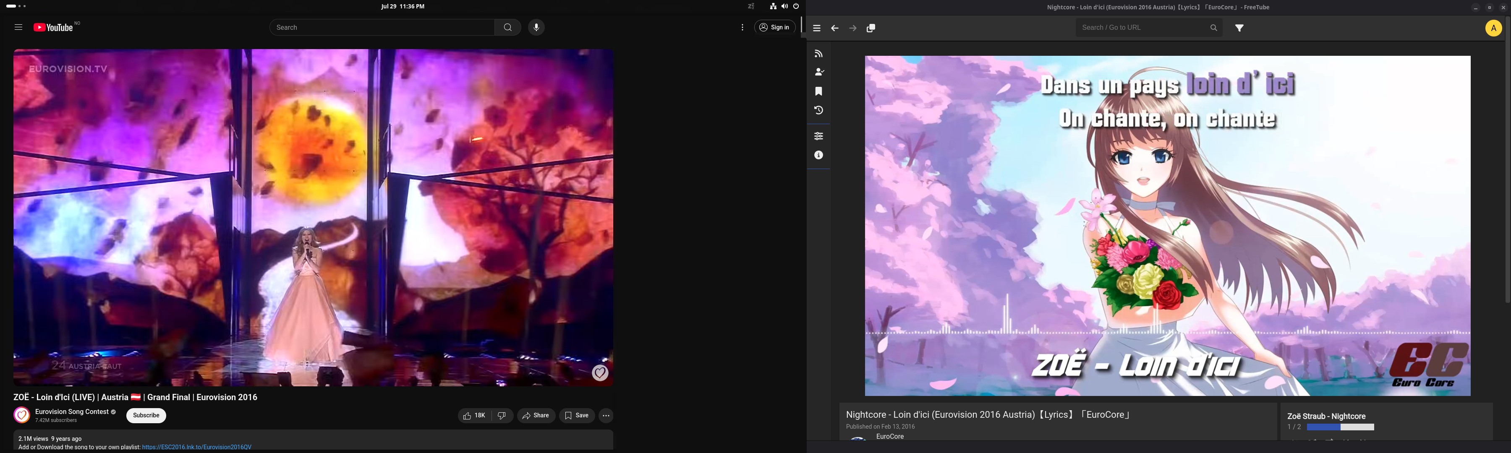Click the YouTube logo to go home
The width and height of the screenshot is (1511, 453).
tap(53, 28)
